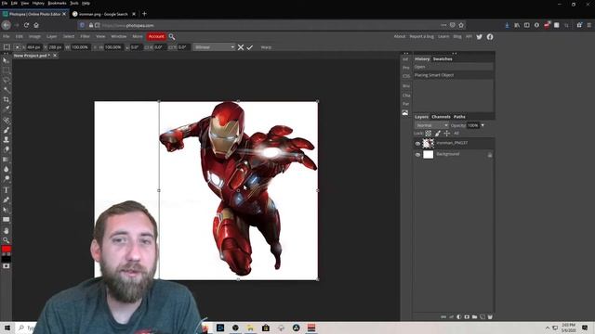Open the Report a bug link
The height and width of the screenshot is (334, 595).
pyautogui.click(x=421, y=37)
